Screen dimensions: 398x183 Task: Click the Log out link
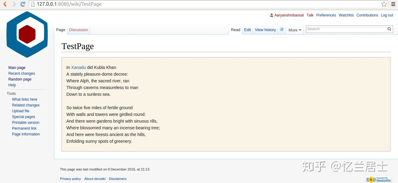tap(387, 15)
